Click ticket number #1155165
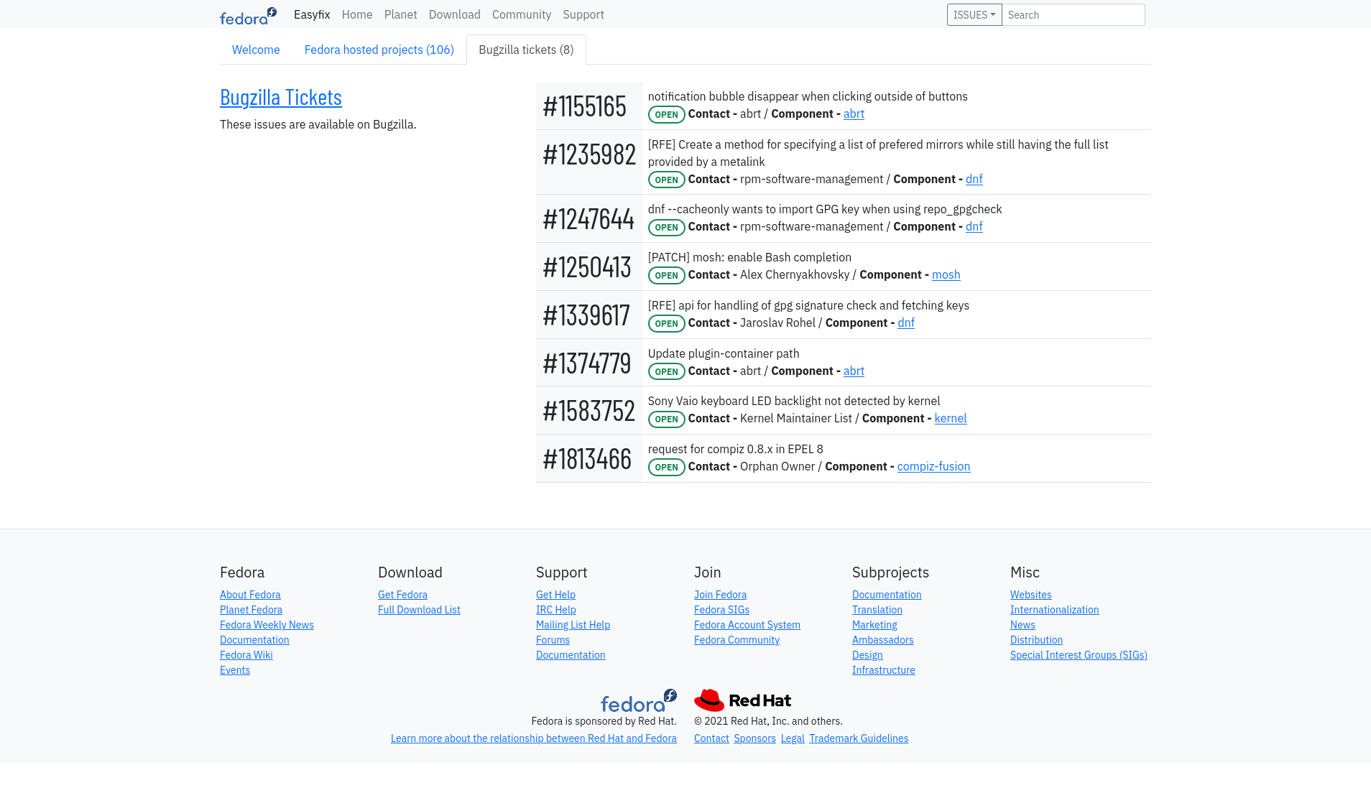The image size is (1371, 798). [x=585, y=106]
